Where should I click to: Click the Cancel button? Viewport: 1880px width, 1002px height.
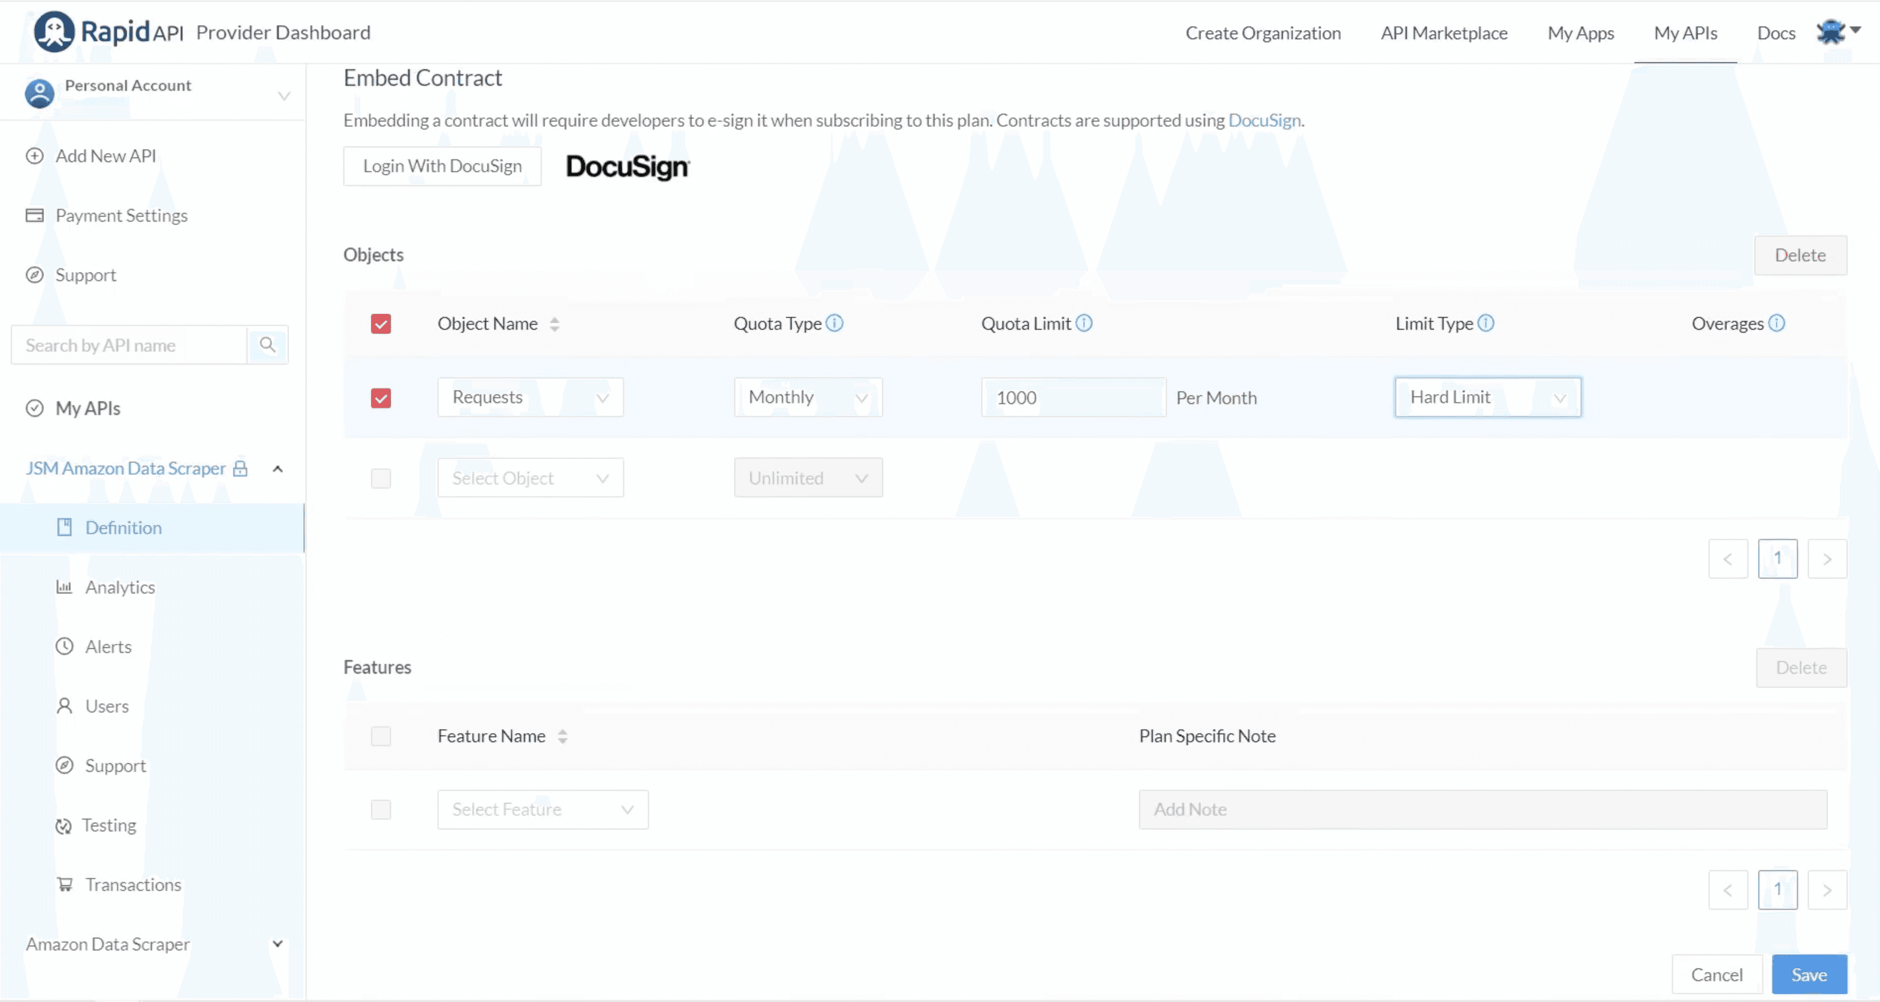point(1717,975)
